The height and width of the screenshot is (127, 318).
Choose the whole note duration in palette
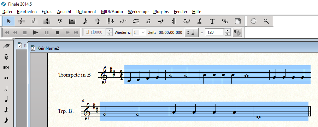6,78
